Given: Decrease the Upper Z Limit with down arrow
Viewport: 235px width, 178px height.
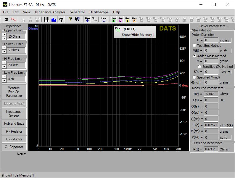Looking at the screenshot, I should 4,38.
